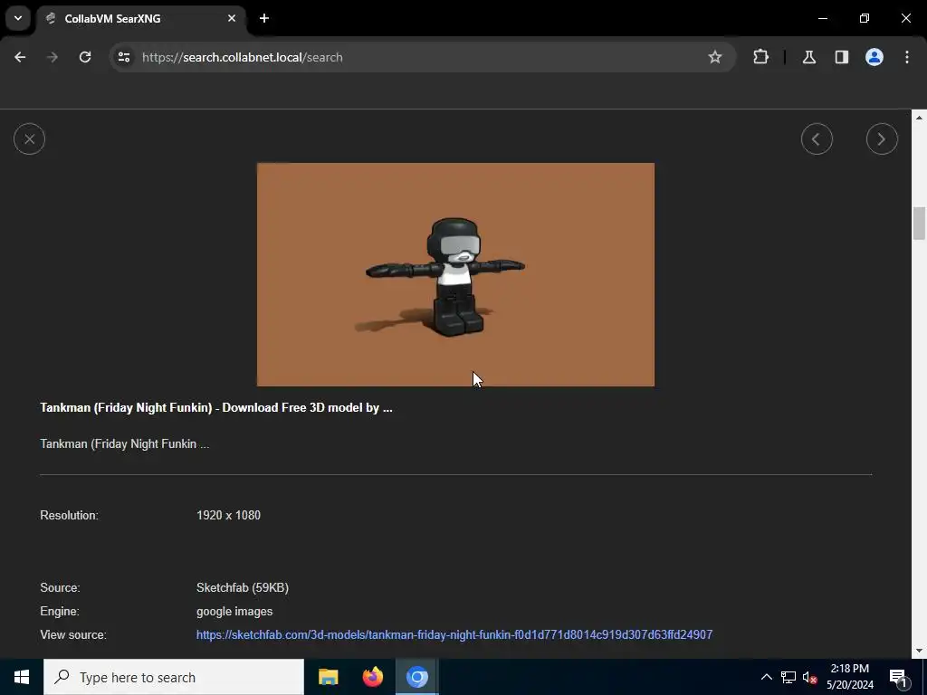Open the Windows Start menu
This screenshot has width=927, height=695.
pos(22,677)
